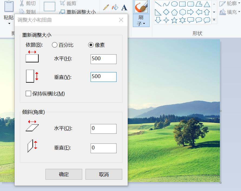Click the 取消 button to cancel
241x191 pixels.
pyautogui.click(x=103, y=174)
